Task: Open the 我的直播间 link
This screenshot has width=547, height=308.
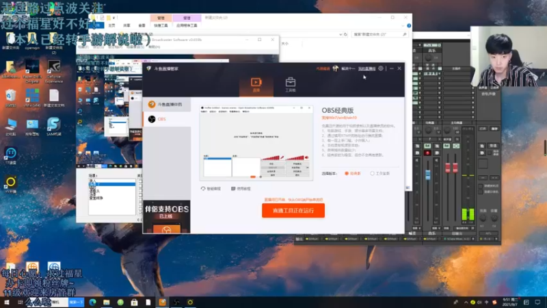Action: tap(366, 69)
